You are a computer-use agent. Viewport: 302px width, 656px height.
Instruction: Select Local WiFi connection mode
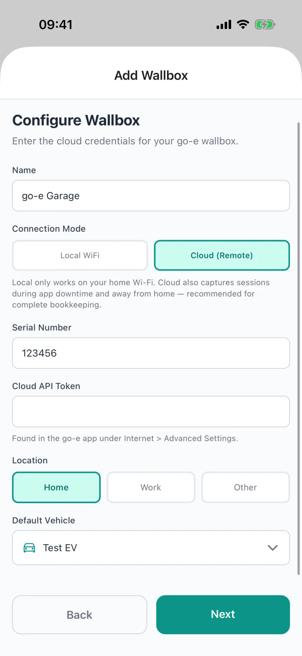(80, 255)
